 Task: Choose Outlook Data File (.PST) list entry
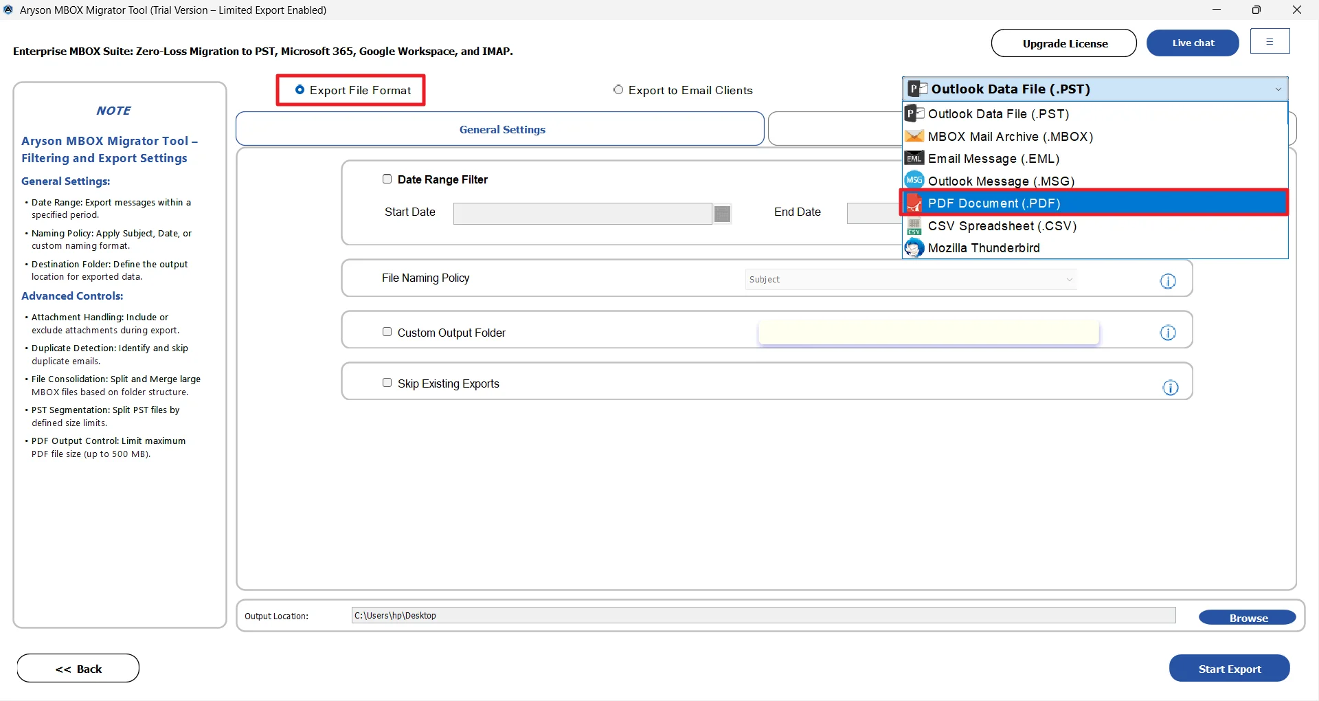point(1094,114)
